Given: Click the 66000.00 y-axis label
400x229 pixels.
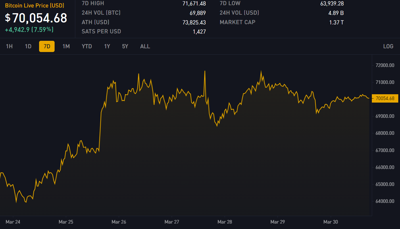Looking at the screenshot, I should (384, 167).
